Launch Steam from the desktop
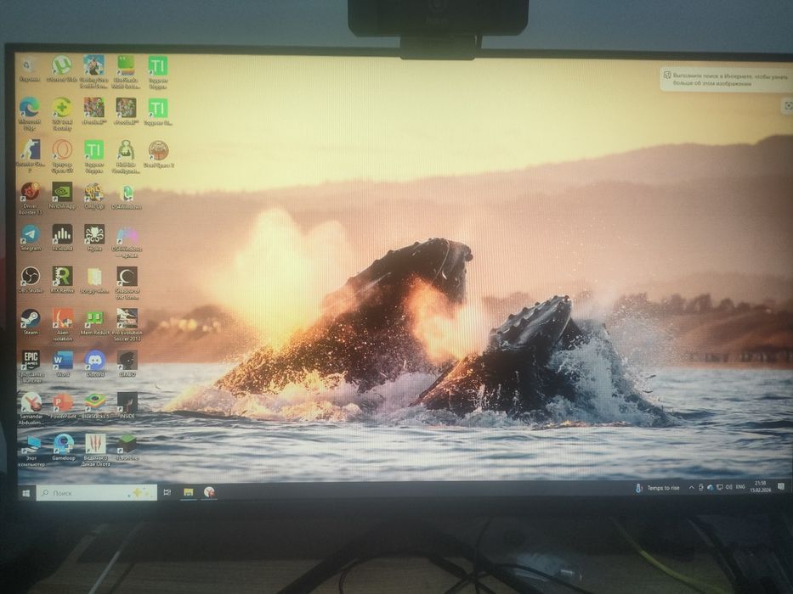The image size is (793, 594). pyautogui.click(x=31, y=322)
